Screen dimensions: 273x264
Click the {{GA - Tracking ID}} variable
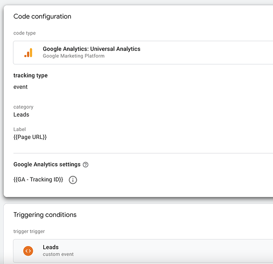point(38,180)
